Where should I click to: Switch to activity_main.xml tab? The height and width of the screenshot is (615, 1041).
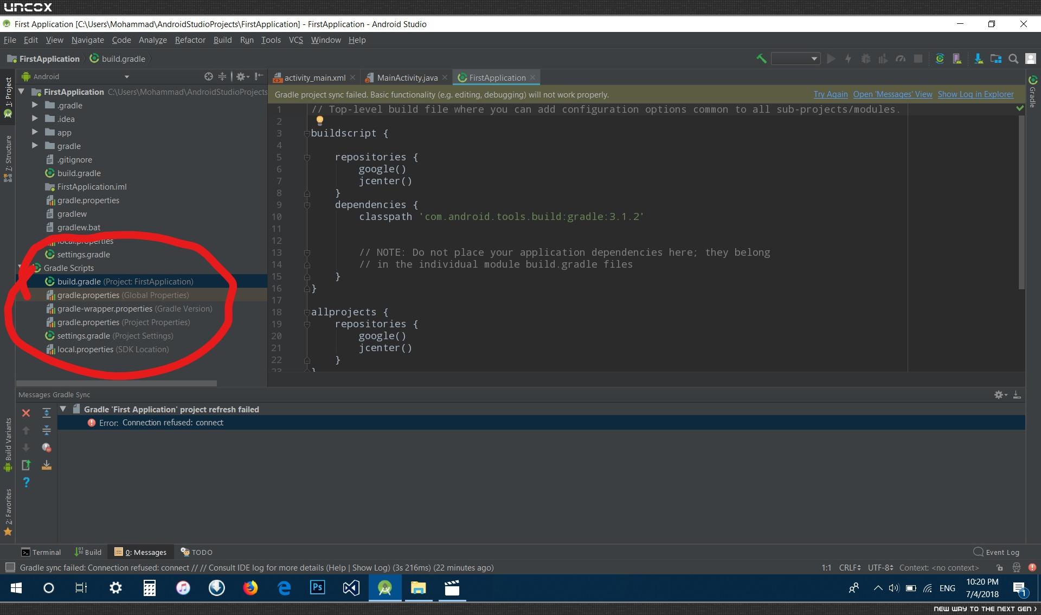[314, 77]
